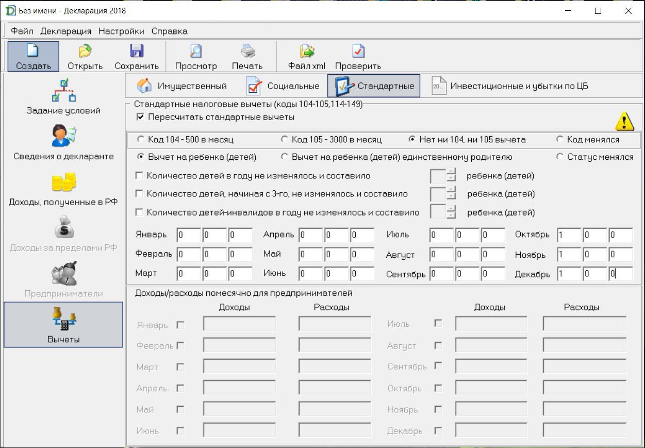Go to Задание условий sidebar section
This screenshot has width=645, height=448.
click(x=63, y=96)
